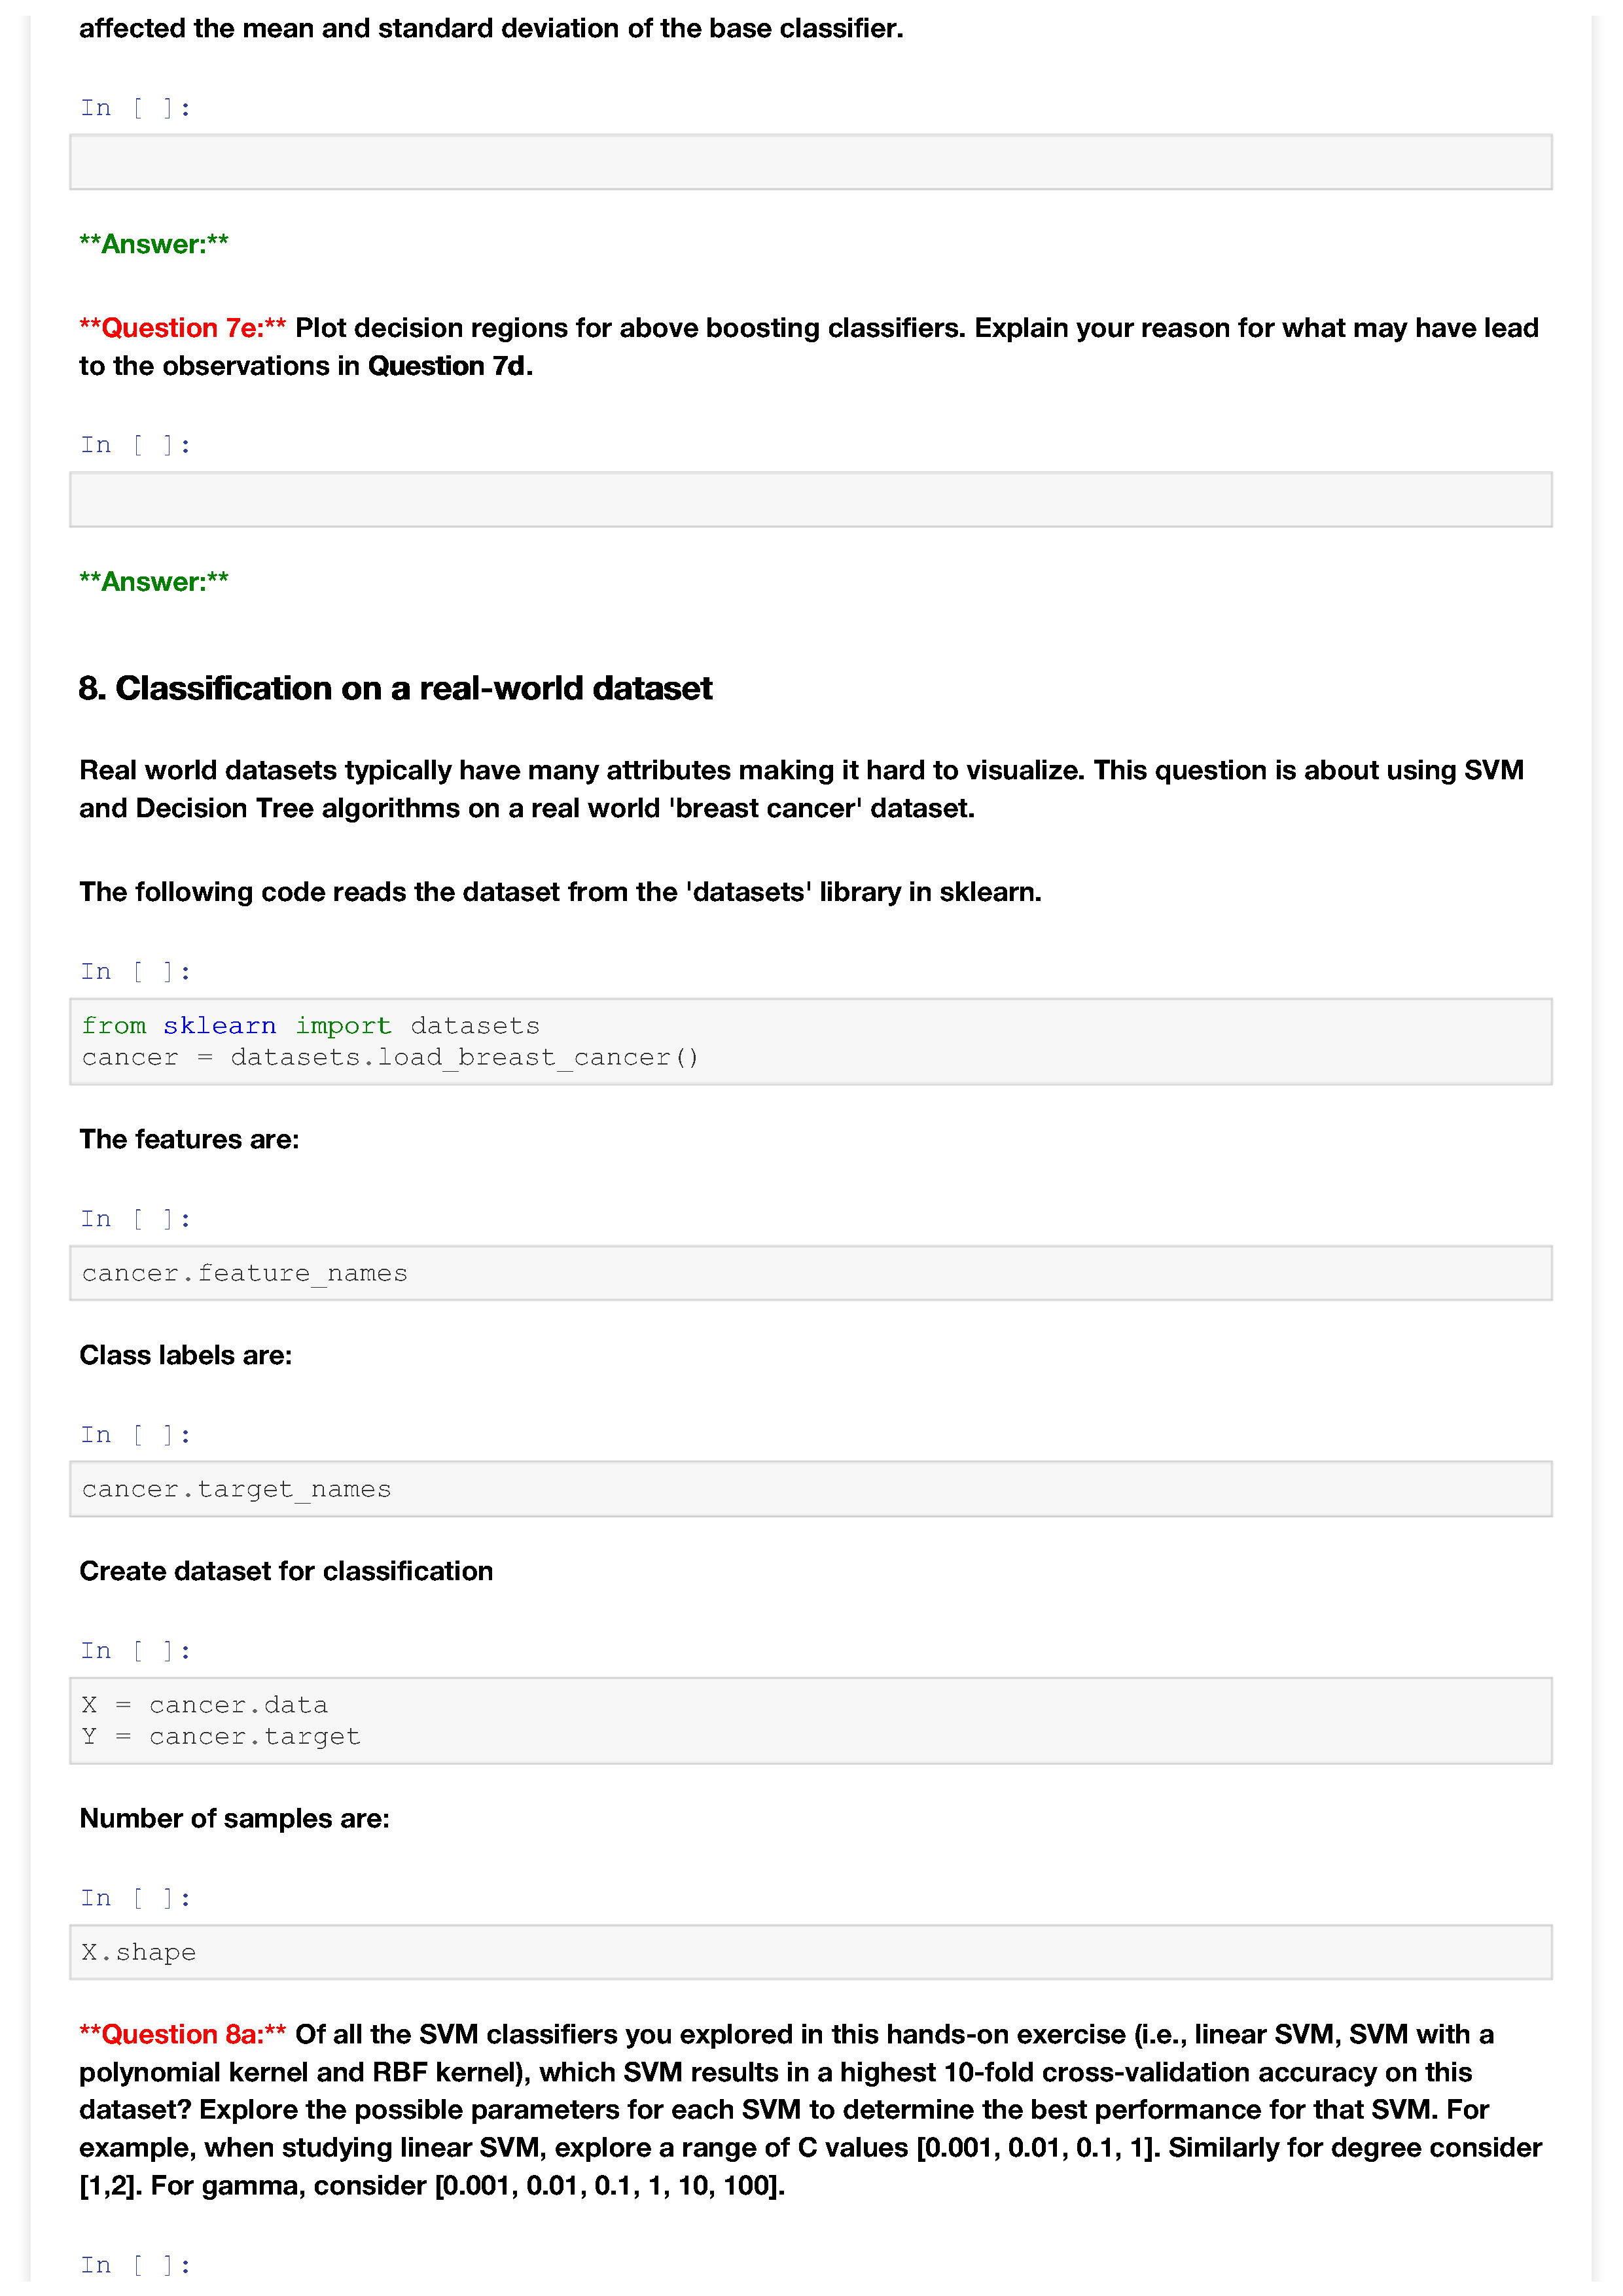Click the green Answer label directly above Question 7e

pyautogui.click(x=154, y=244)
